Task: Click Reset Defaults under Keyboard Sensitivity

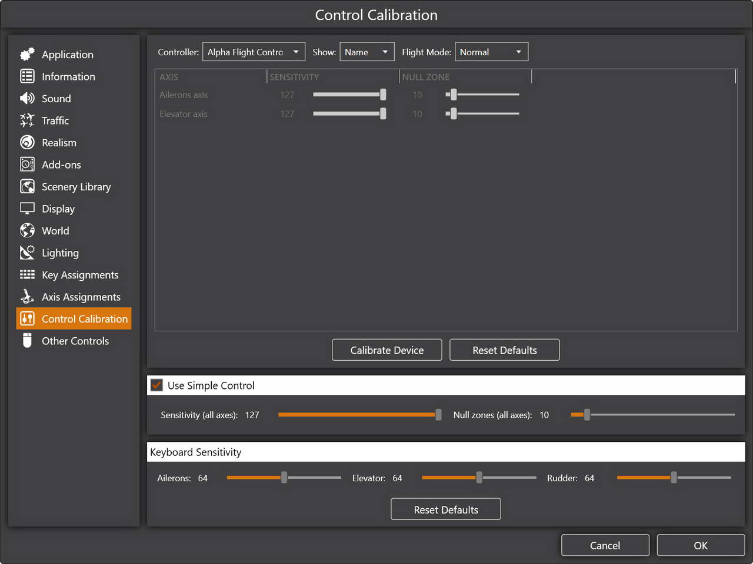Action: pyautogui.click(x=445, y=509)
